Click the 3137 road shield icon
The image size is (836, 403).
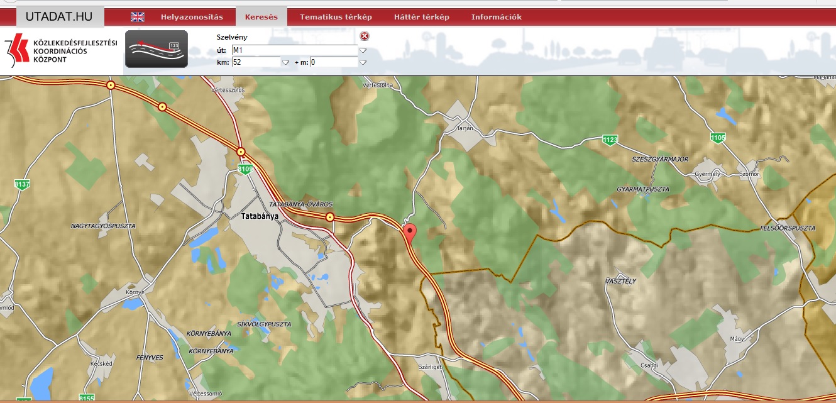click(x=22, y=184)
